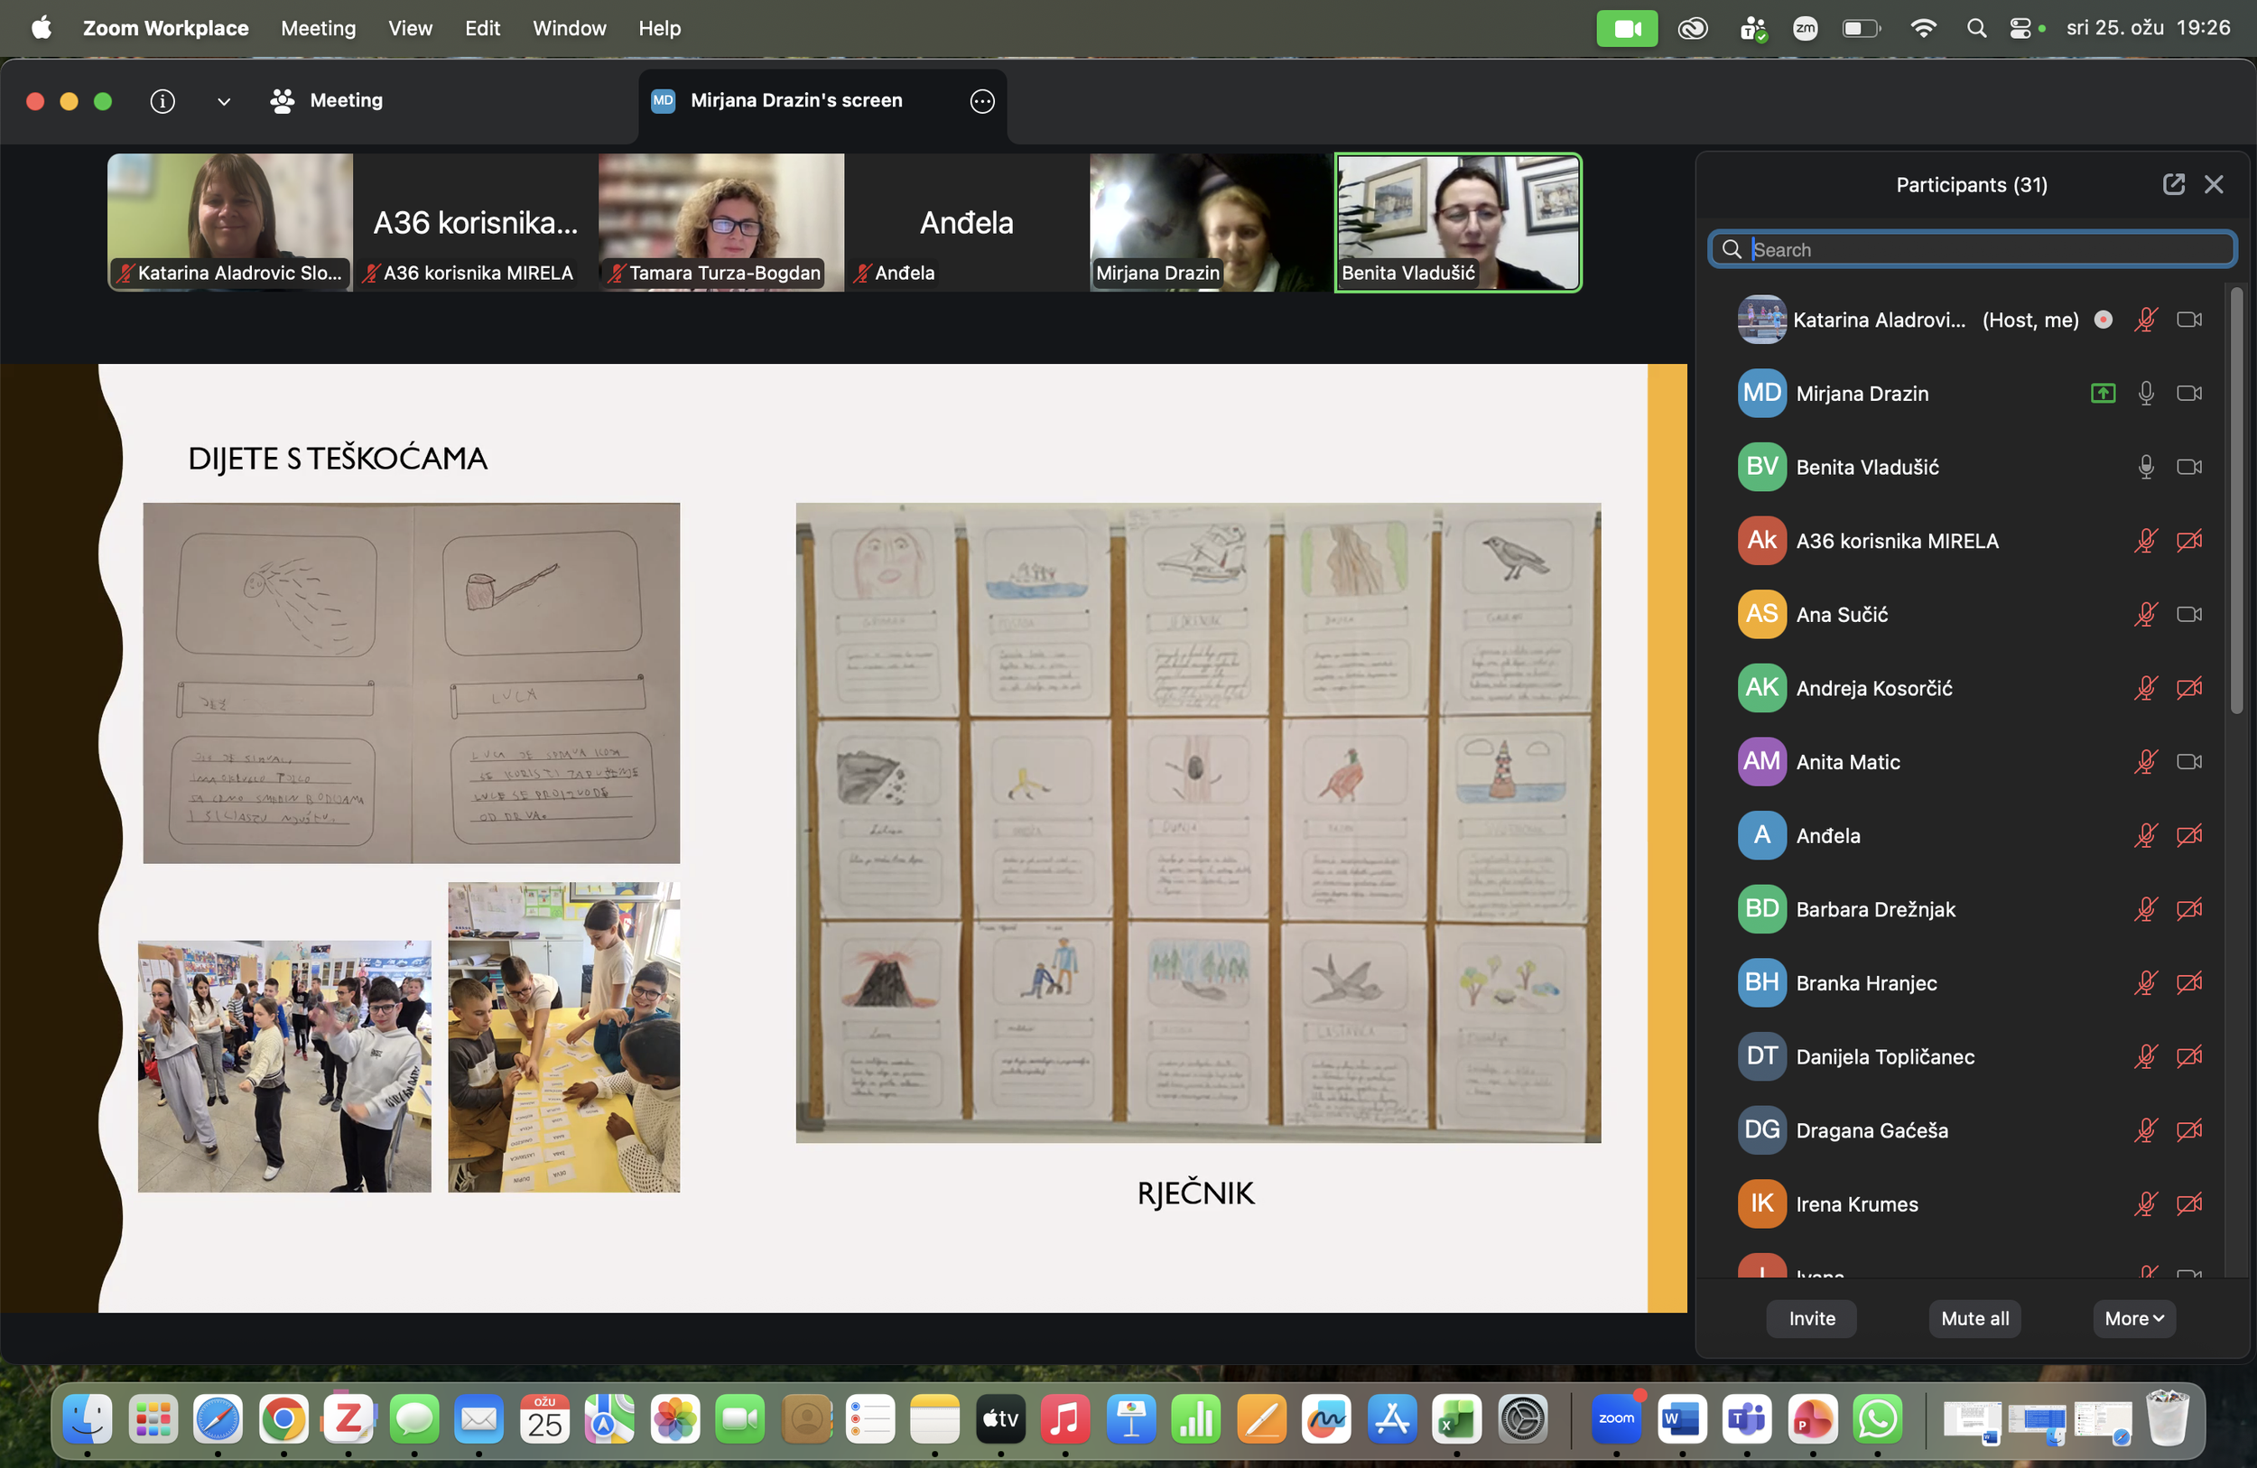The width and height of the screenshot is (2257, 1468).
Task: Click the Zoom zm menu bar icon
Action: click(x=1806, y=29)
